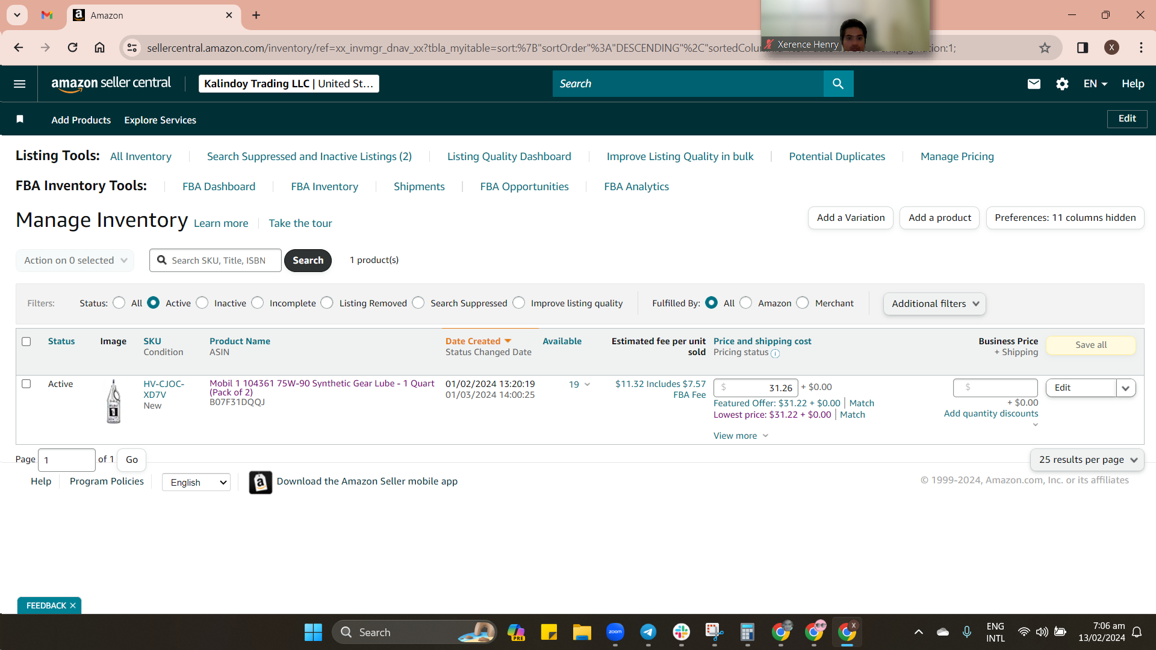The width and height of the screenshot is (1156, 650).
Task: Change 25 results per page dropdown
Action: click(1087, 460)
